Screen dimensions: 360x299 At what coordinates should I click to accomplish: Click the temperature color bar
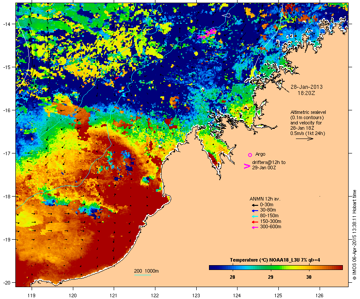(x=276, y=267)
